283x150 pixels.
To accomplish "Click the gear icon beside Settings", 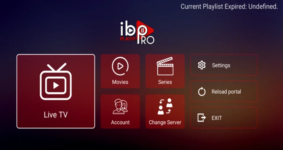I will tap(202, 65).
